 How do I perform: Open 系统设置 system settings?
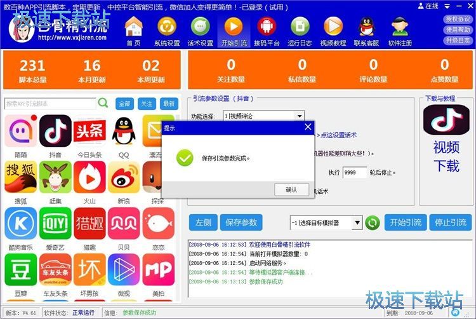167,32
